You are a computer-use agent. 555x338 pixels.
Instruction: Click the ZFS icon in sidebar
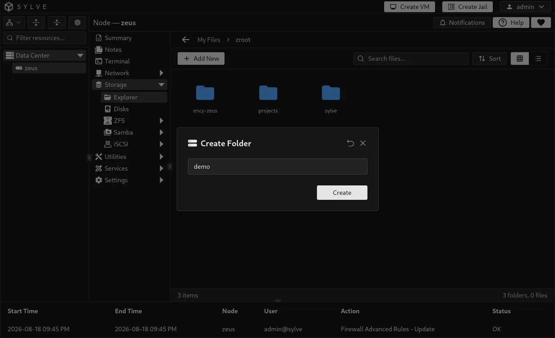[107, 121]
